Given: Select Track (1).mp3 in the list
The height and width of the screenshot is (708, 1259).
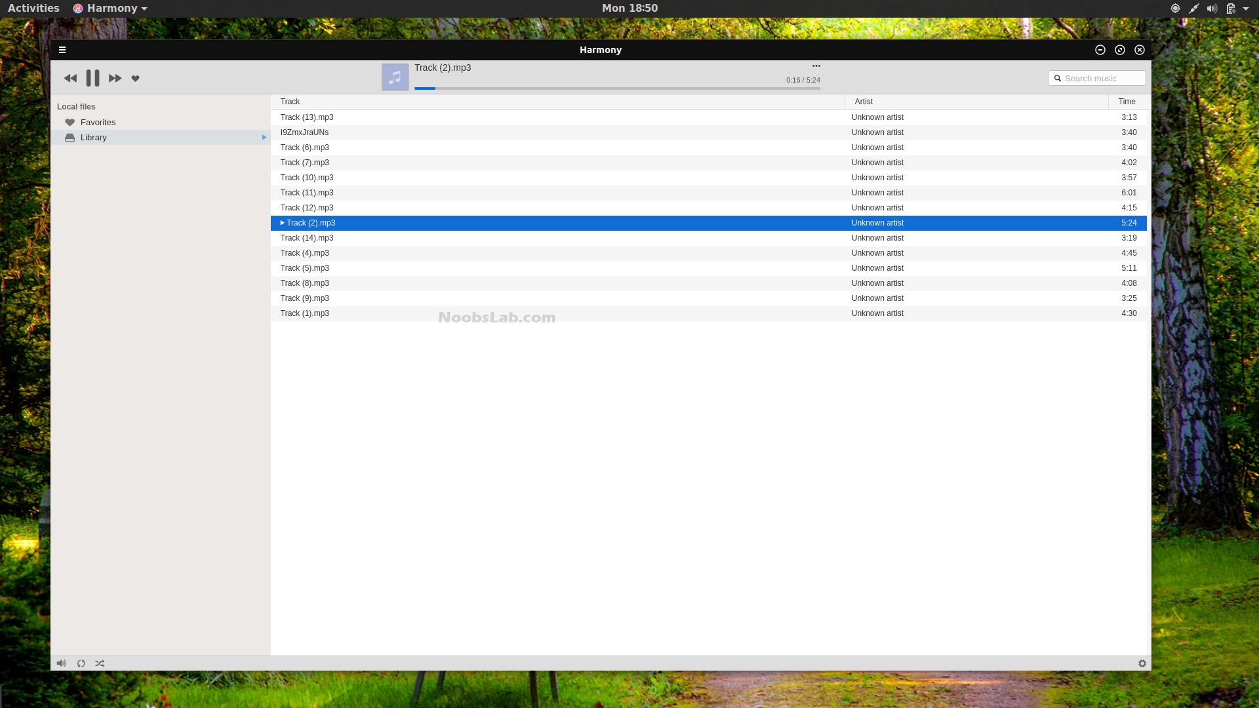Looking at the screenshot, I should pos(709,313).
